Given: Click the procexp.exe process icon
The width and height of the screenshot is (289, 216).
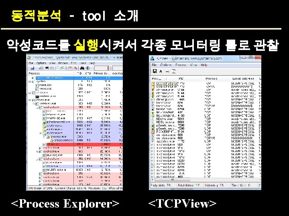Looking at the screenshot, I should click(49, 137).
